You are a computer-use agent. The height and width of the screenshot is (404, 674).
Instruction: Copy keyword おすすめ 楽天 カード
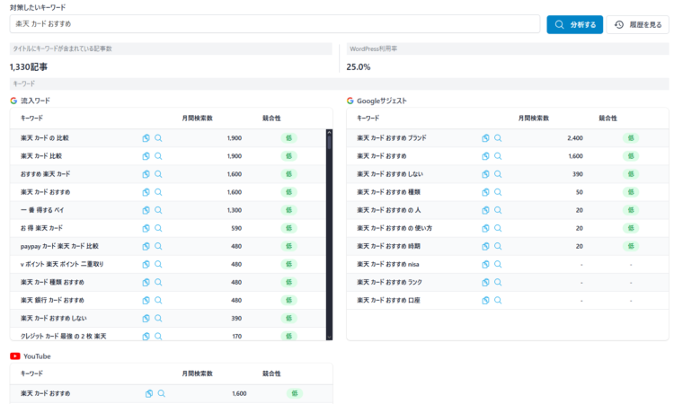pos(146,174)
